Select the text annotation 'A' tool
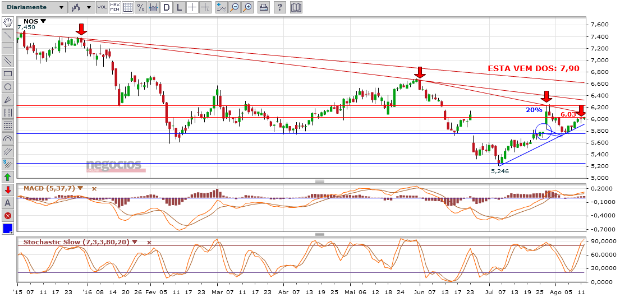 click(x=8, y=203)
